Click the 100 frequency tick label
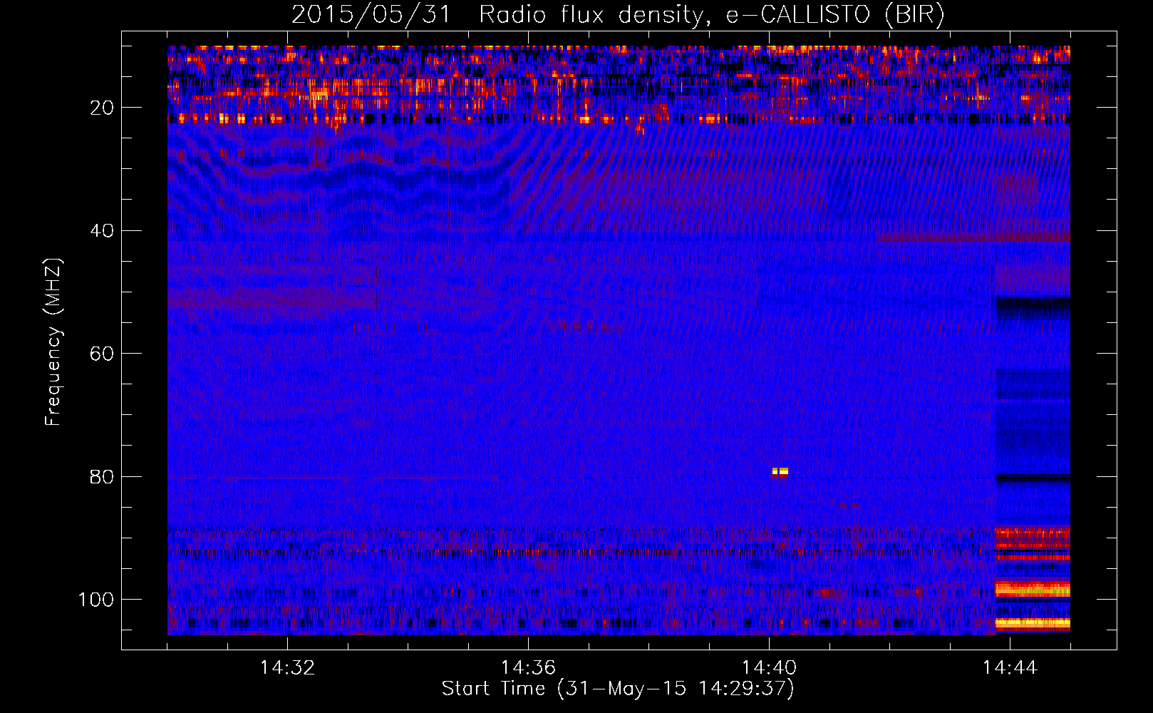1153x713 pixels. (96, 600)
